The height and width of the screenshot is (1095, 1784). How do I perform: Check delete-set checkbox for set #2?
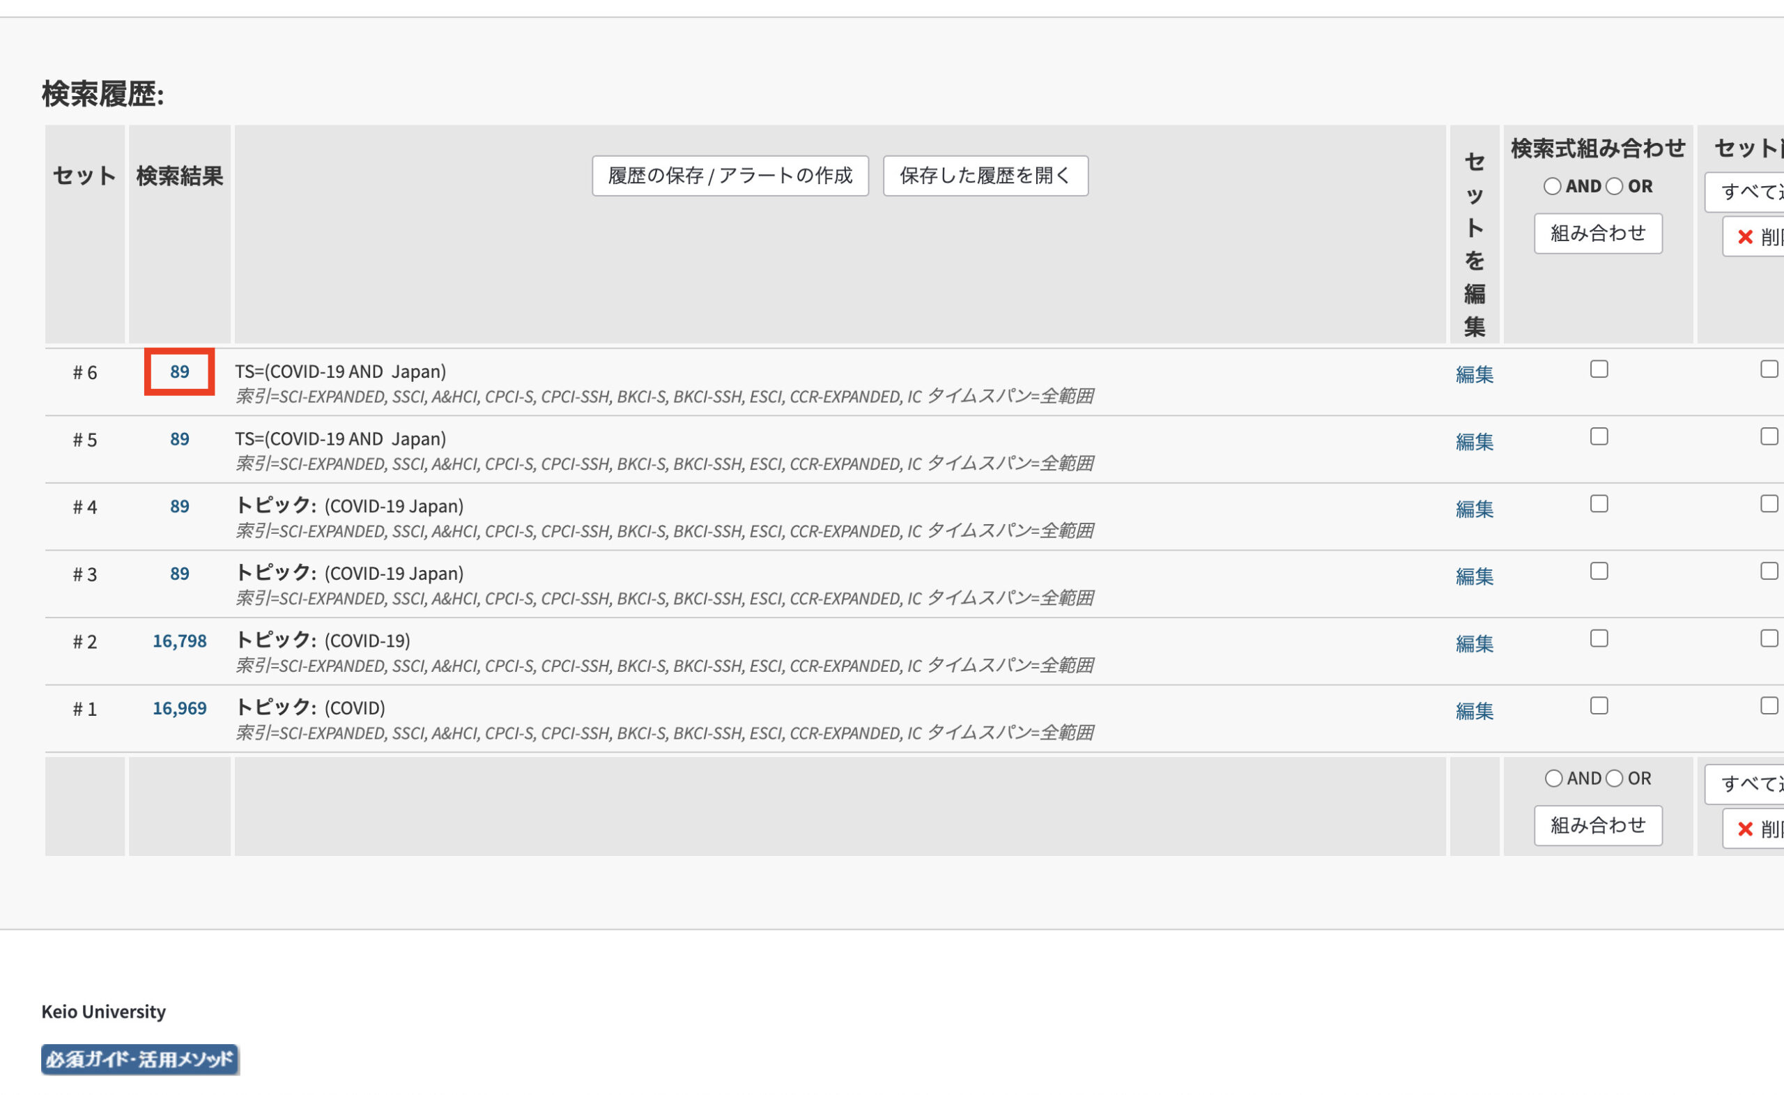[1769, 638]
